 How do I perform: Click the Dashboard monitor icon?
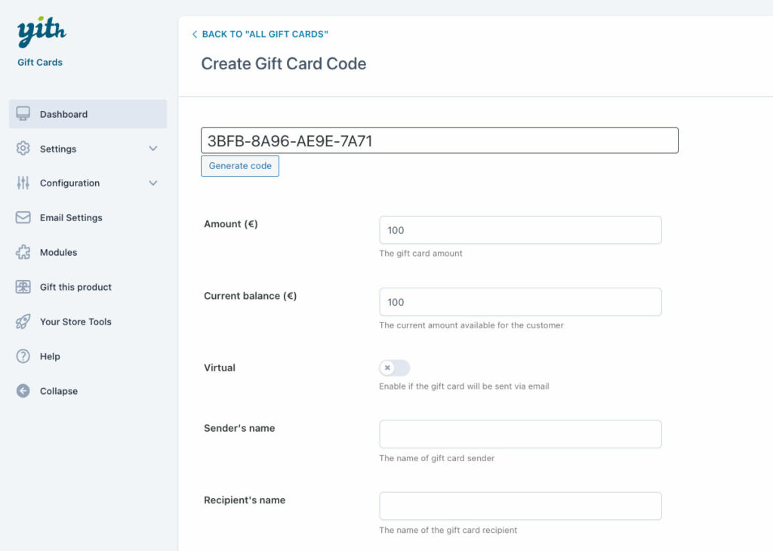click(23, 114)
